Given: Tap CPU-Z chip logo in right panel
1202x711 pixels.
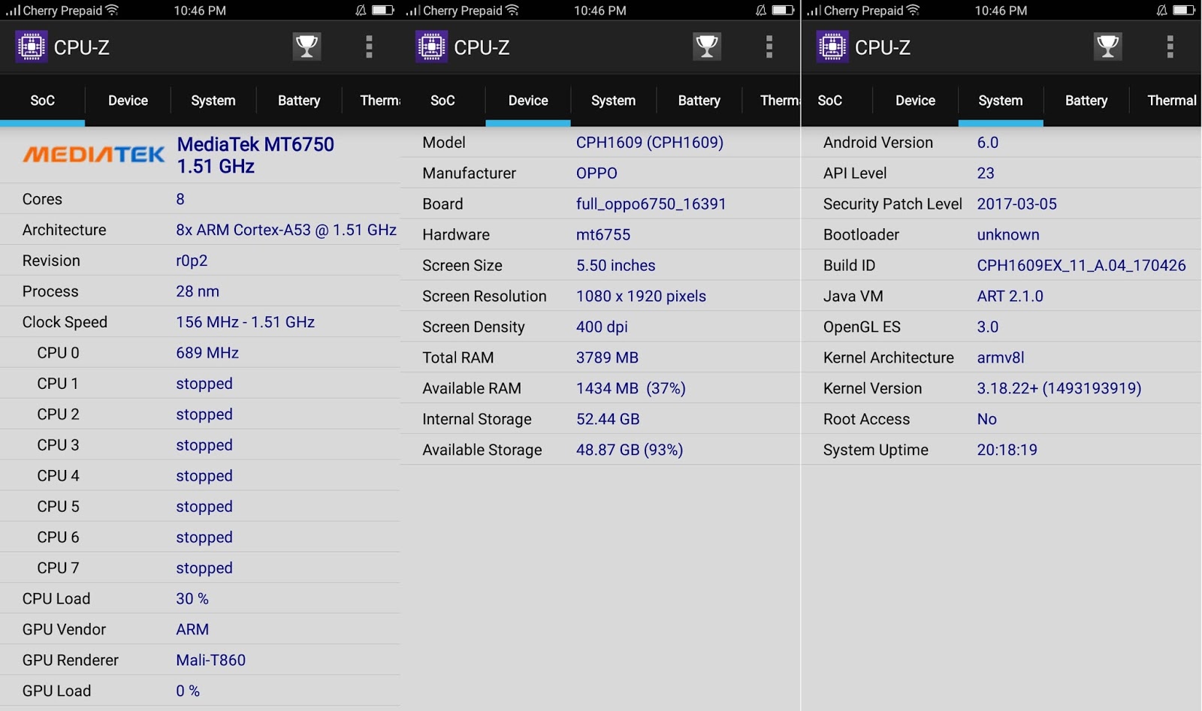Looking at the screenshot, I should coord(832,47).
